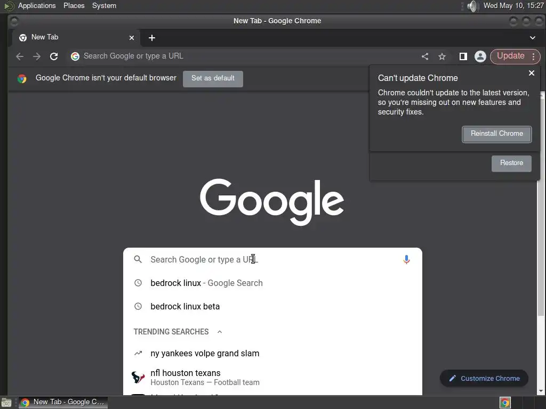Viewport: 546px width, 409px height.
Task: Click the Google logo
Action: click(x=272, y=202)
